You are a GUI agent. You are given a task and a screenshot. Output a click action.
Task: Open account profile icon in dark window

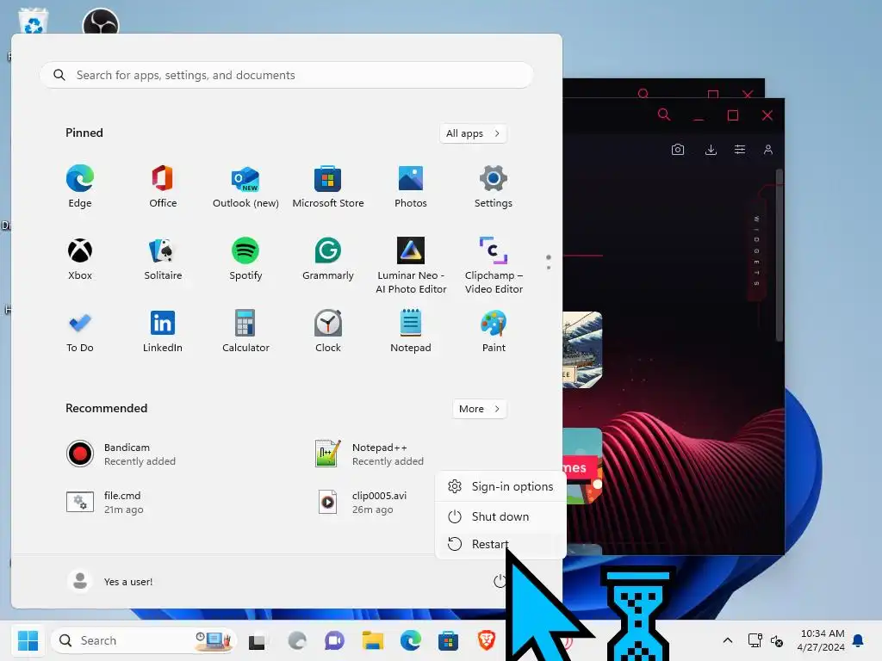point(767,150)
